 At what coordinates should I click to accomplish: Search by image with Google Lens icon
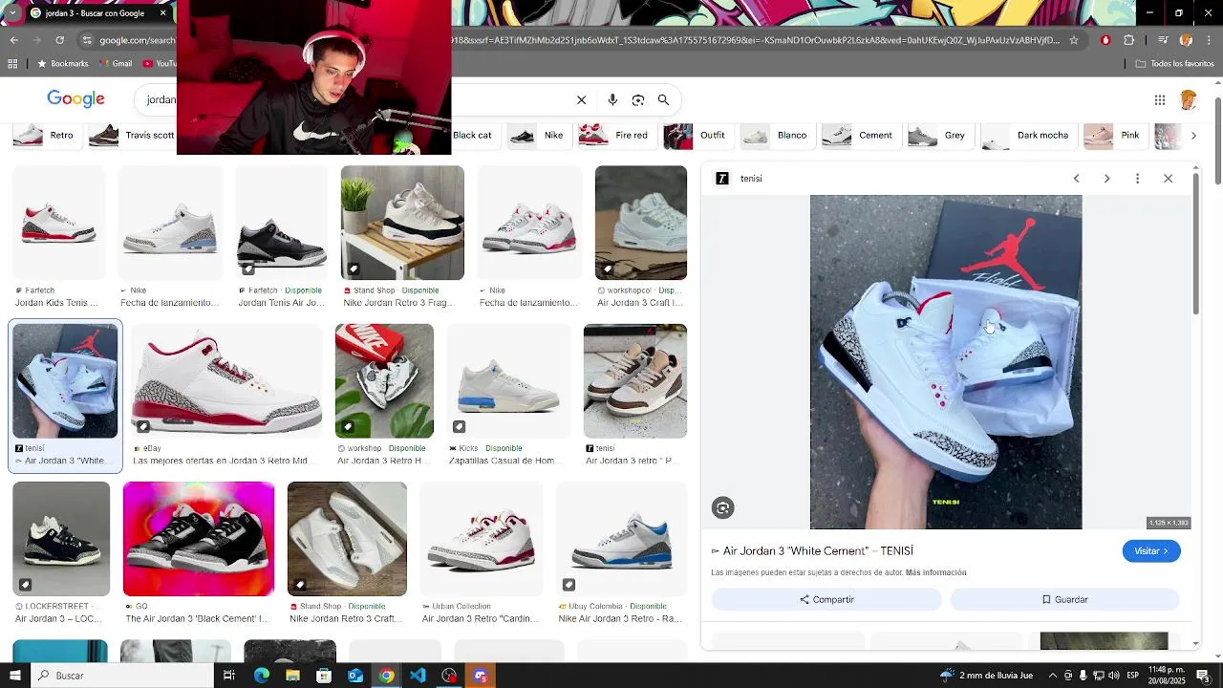coord(638,99)
